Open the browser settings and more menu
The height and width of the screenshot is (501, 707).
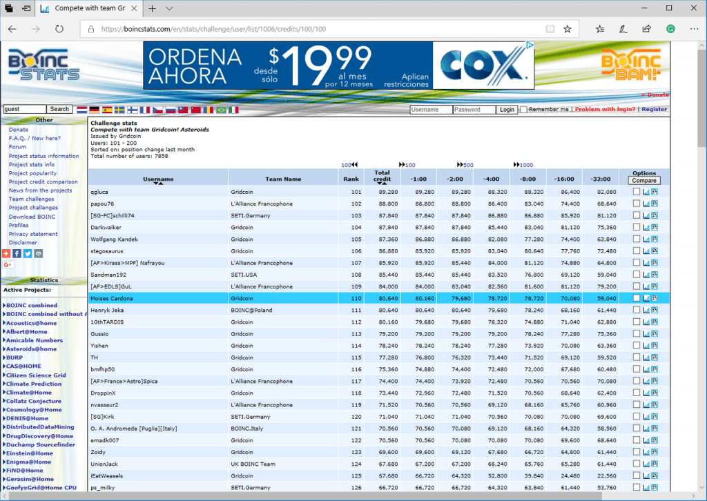tap(694, 29)
